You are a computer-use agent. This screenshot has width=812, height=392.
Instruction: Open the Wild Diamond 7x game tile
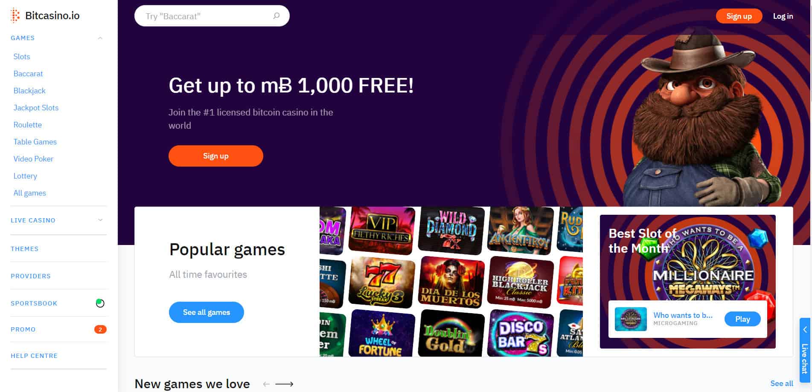point(451,229)
